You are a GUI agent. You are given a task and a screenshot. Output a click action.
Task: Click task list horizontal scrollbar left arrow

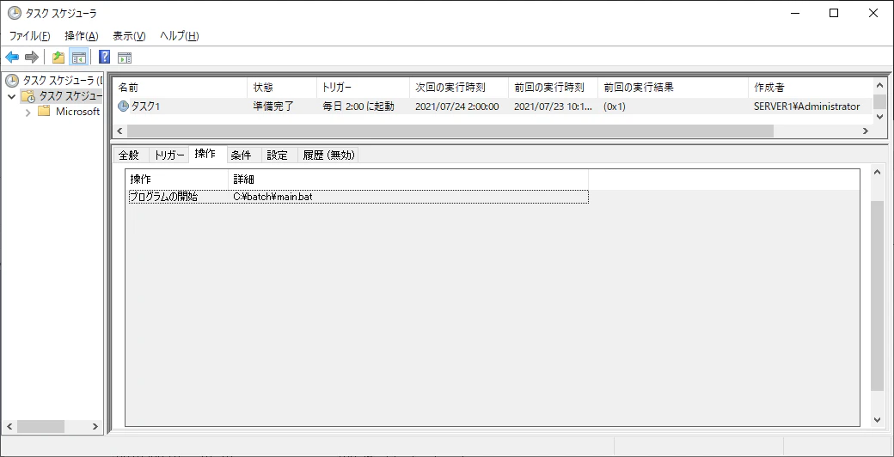click(x=119, y=131)
